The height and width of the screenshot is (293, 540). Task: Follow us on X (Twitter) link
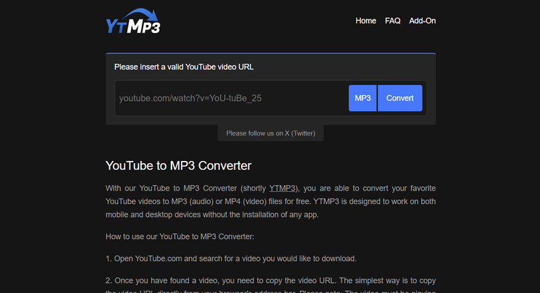(271, 133)
